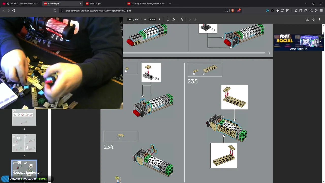Screen dimensions: 325x183
Task: Switch to the BAN RYBSONA YouTube tab
Action: coord(21,4)
